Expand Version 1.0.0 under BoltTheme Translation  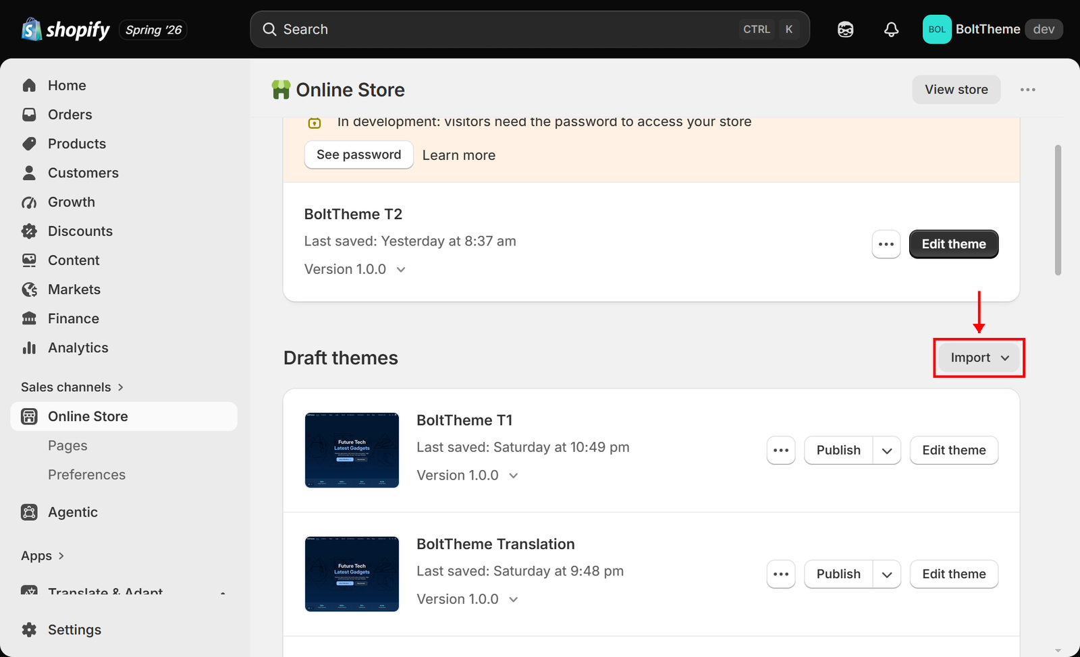click(x=468, y=600)
